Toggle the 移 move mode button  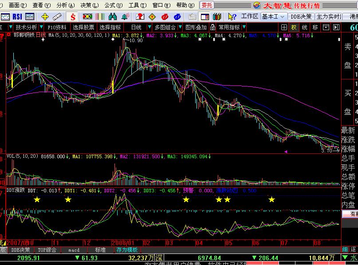pos(315,27)
